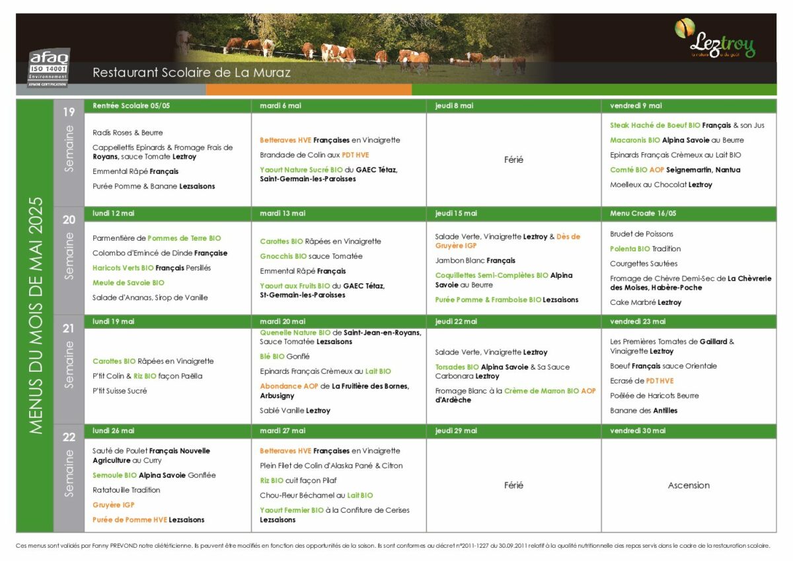793x561 pixels.
Task: Click Courgettes Sautées
Action: [644, 264]
